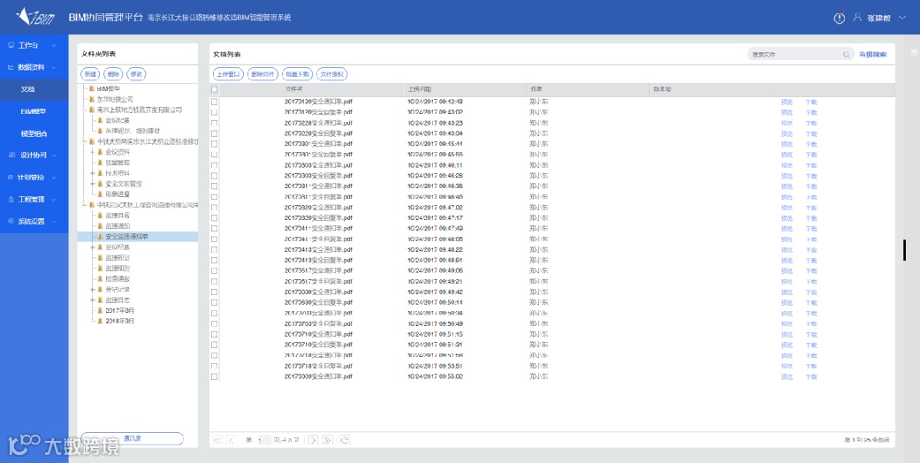Check the box for 20170710安全通知单.pdf
The width and height of the screenshot is (920, 463).
pos(214,334)
